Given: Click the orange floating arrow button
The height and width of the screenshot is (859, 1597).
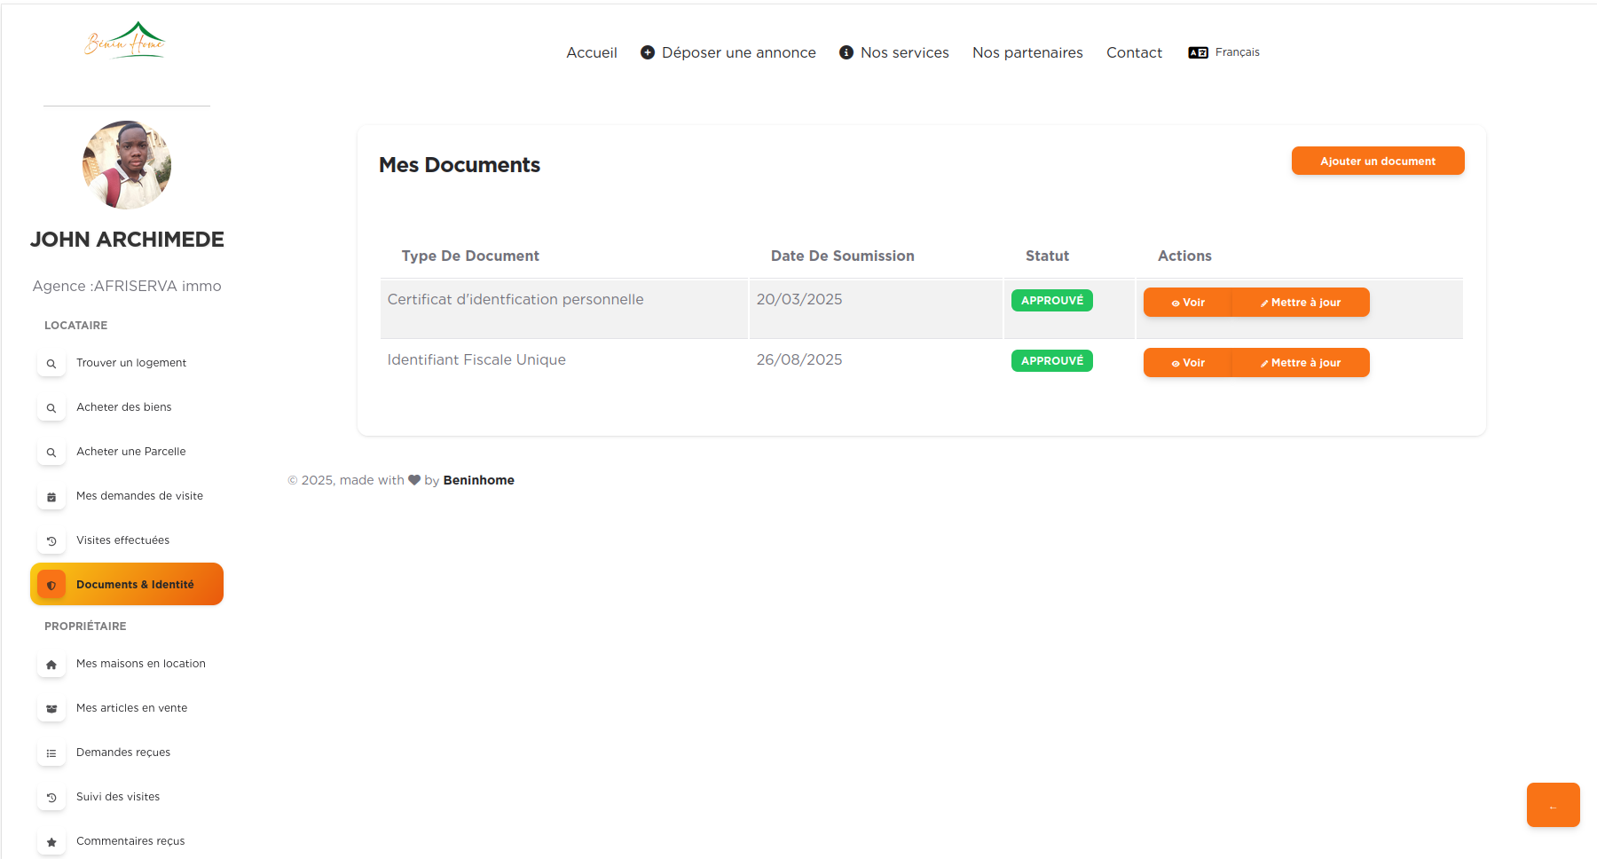Looking at the screenshot, I should 1553,805.
